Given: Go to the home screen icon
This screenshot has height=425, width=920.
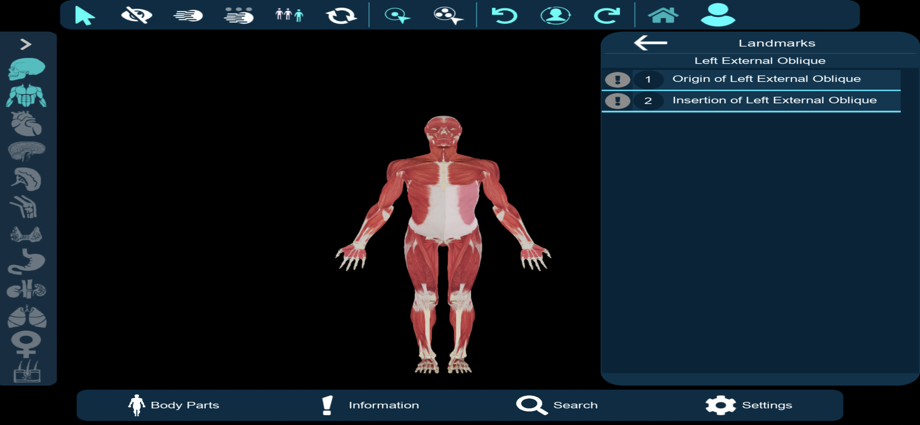Looking at the screenshot, I should (663, 15).
